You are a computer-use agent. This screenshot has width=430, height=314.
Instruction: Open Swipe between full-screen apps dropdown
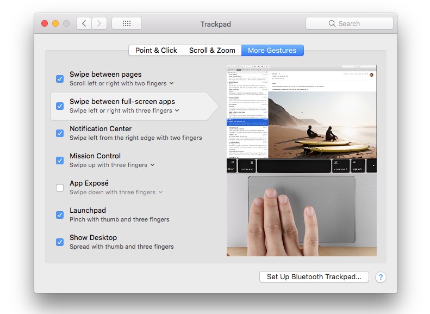[177, 110]
